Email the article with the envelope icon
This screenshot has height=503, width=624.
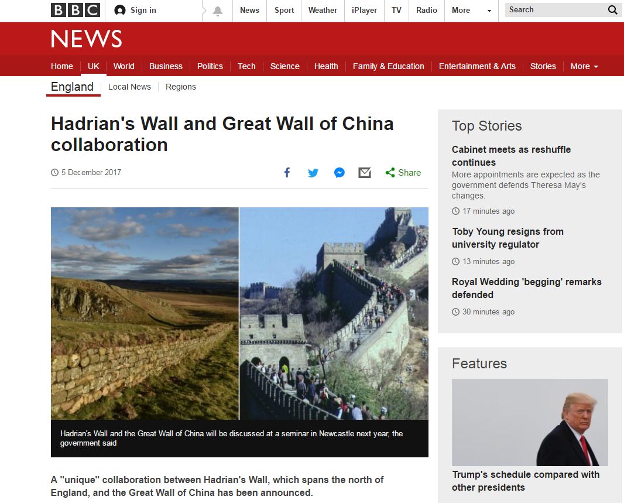pyautogui.click(x=365, y=173)
